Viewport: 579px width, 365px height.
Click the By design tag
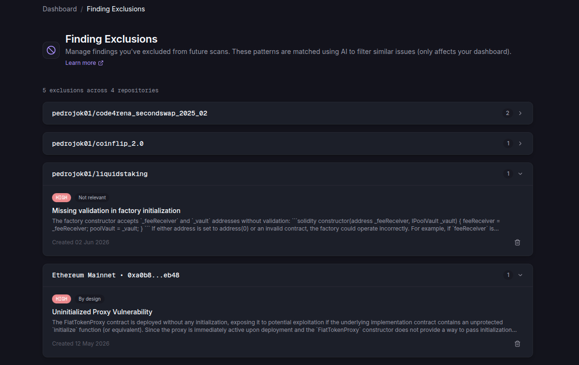(x=89, y=299)
